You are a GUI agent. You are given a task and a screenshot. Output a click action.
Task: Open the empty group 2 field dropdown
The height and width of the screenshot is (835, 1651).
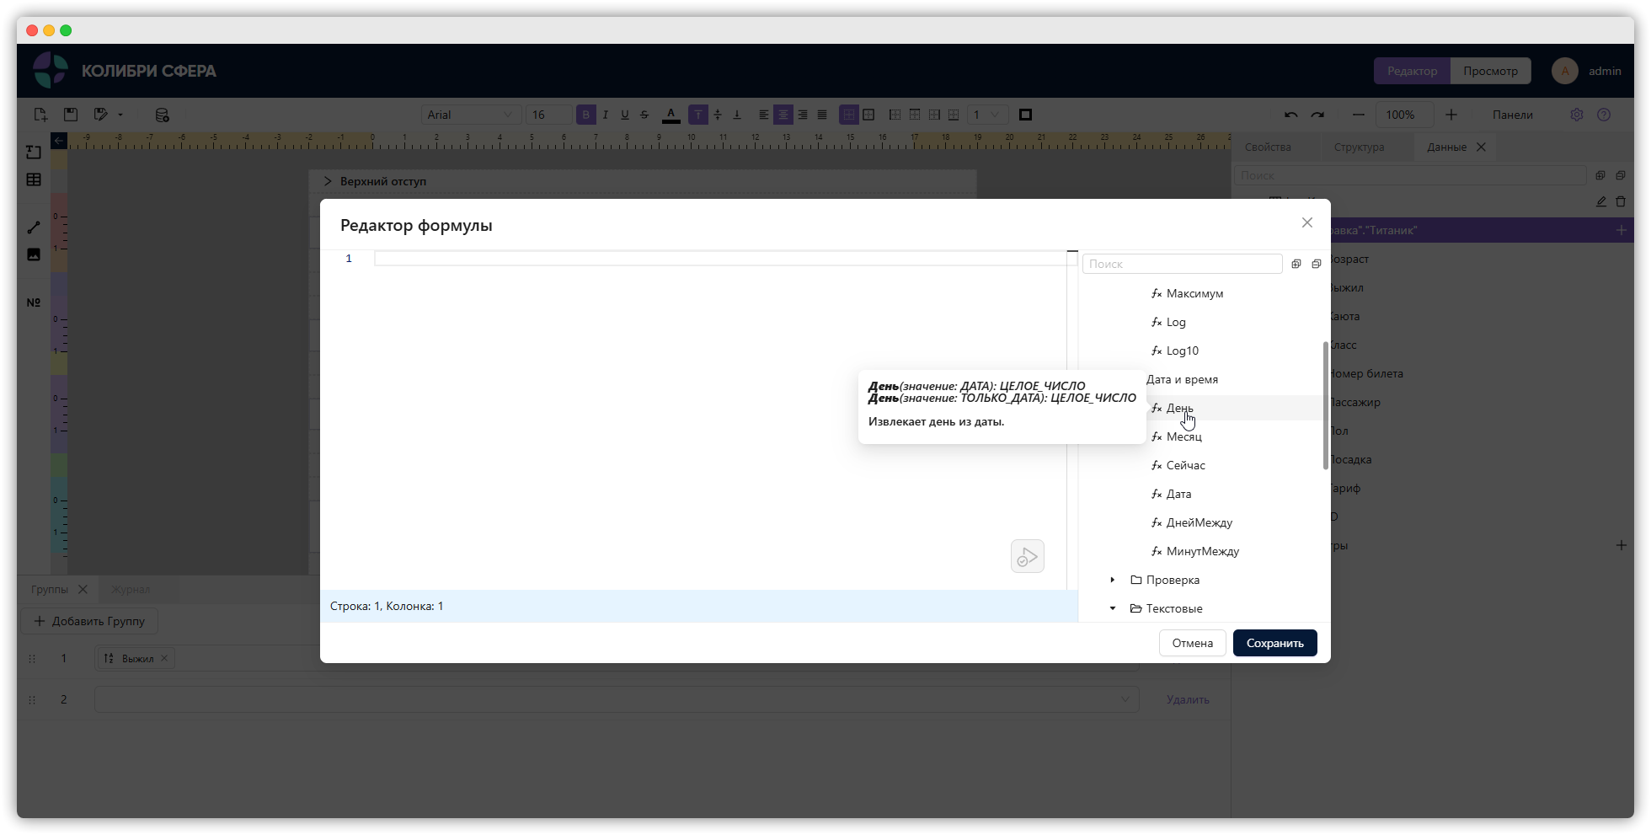pyautogui.click(x=617, y=699)
